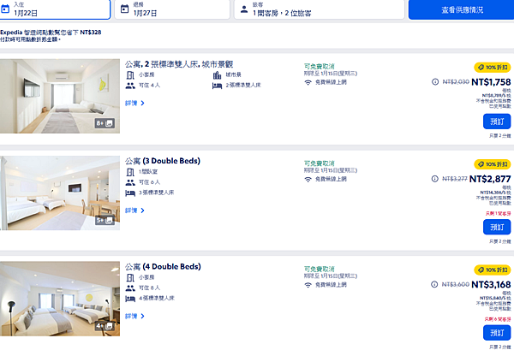Image resolution: width=514 pixels, height=350 pixels.
Task: Click 預訂 for the NT$1,758 room
Action: point(496,121)
